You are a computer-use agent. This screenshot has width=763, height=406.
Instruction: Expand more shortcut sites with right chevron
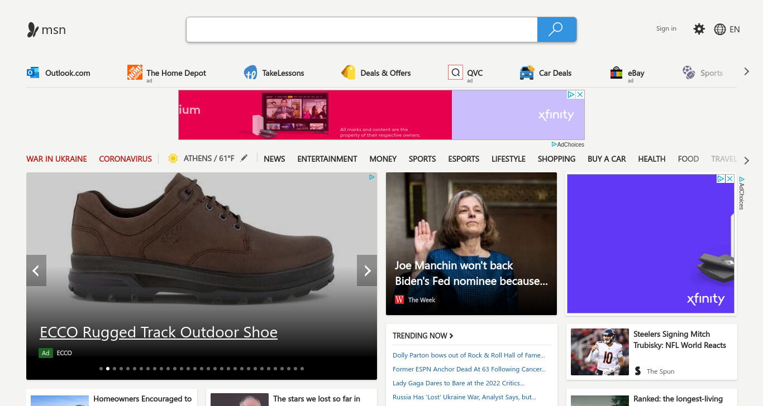(x=746, y=71)
